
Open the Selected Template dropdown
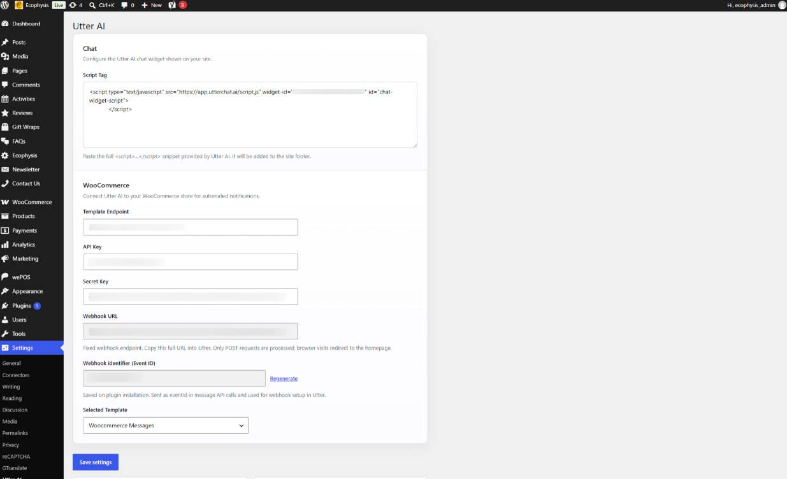pos(166,425)
